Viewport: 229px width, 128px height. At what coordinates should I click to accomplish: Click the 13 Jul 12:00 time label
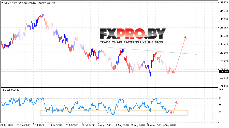(x=56, y=125)
